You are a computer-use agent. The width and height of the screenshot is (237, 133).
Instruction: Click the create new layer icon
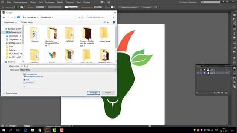(x=222, y=93)
